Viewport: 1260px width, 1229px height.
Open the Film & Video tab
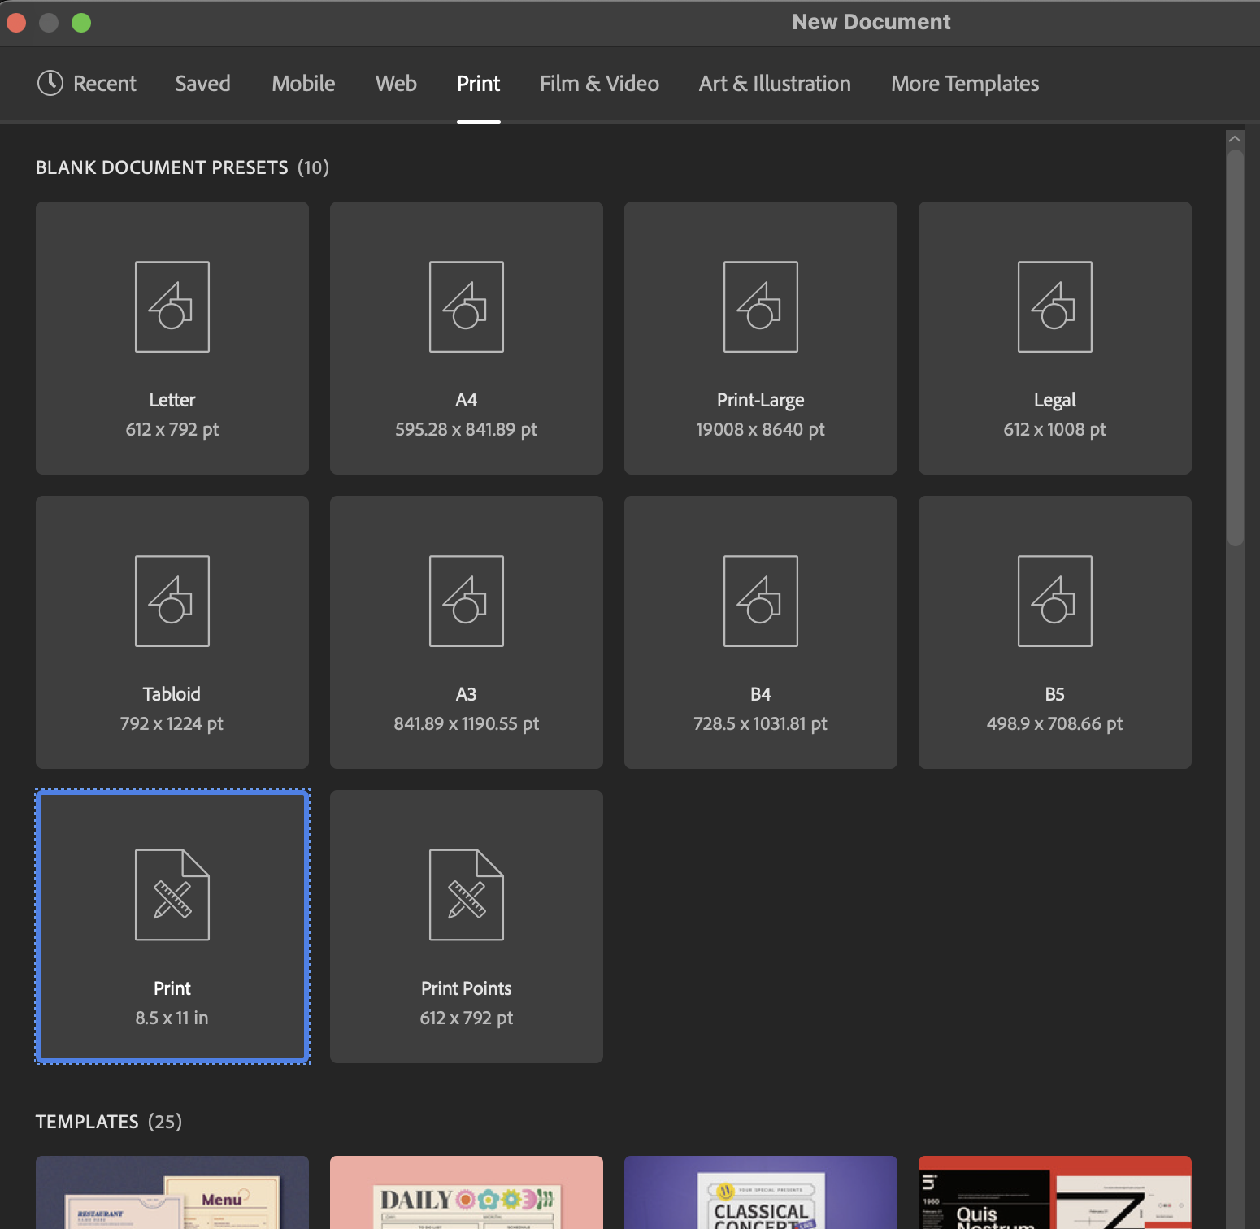[599, 84]
